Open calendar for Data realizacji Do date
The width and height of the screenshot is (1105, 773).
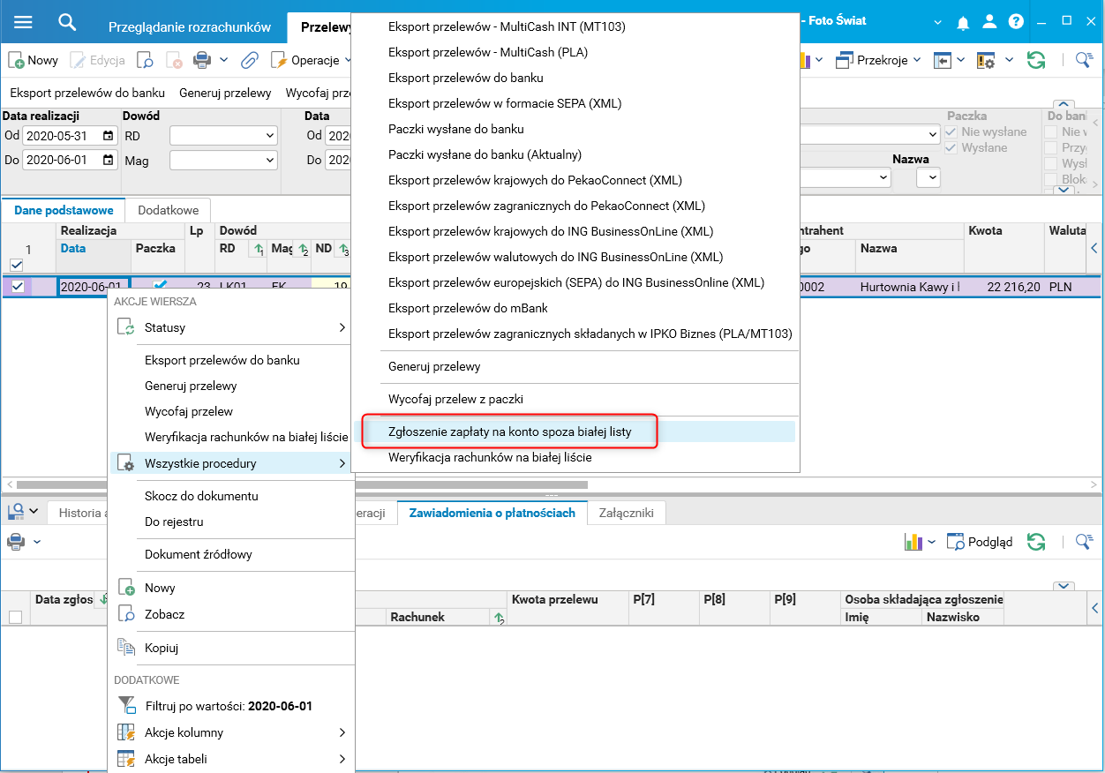point(108,161)
